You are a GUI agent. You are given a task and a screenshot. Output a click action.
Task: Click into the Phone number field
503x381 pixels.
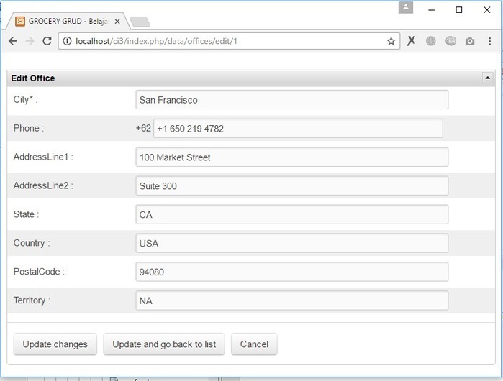tap(297, 129)
